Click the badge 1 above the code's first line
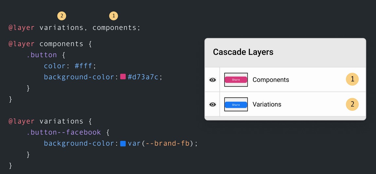The image size is (376, 174). (x=113, y=15)
